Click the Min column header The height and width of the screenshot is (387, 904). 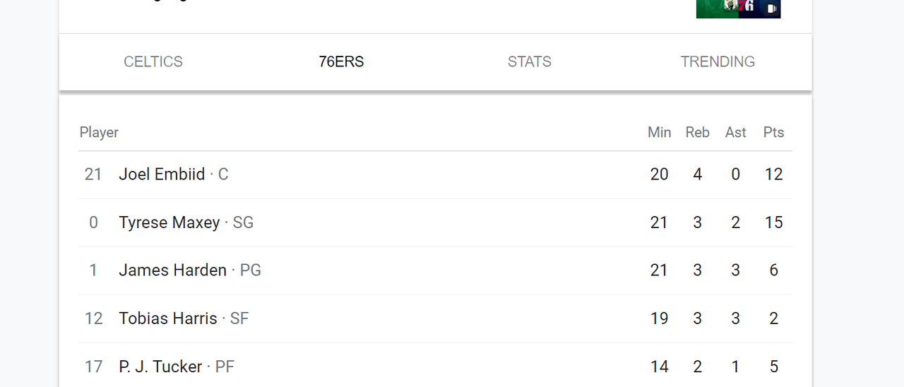659,133
